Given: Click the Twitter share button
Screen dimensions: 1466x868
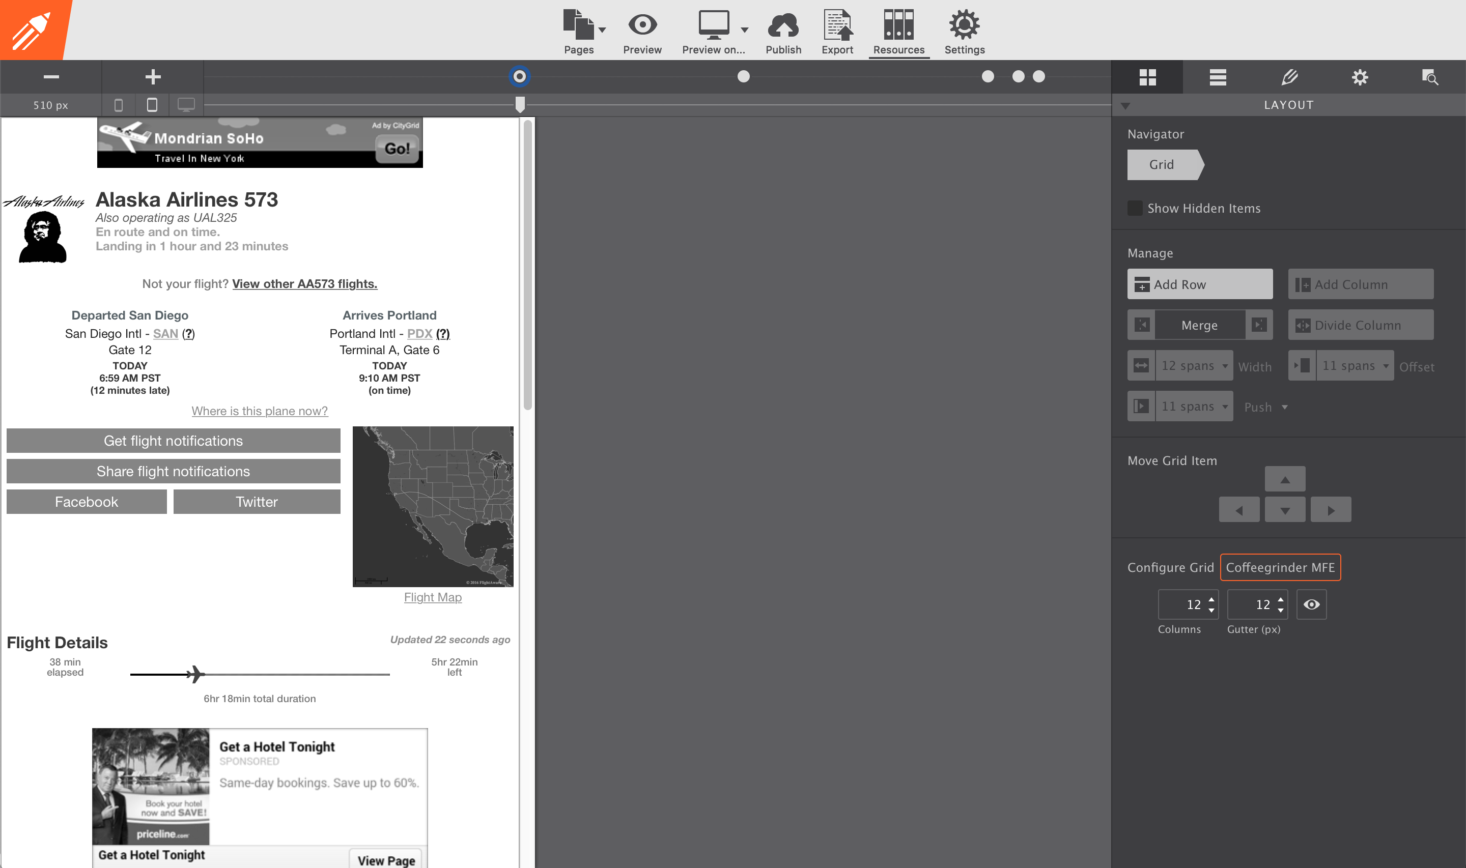Looking at the screenshot, I should (x=257, y=501).
